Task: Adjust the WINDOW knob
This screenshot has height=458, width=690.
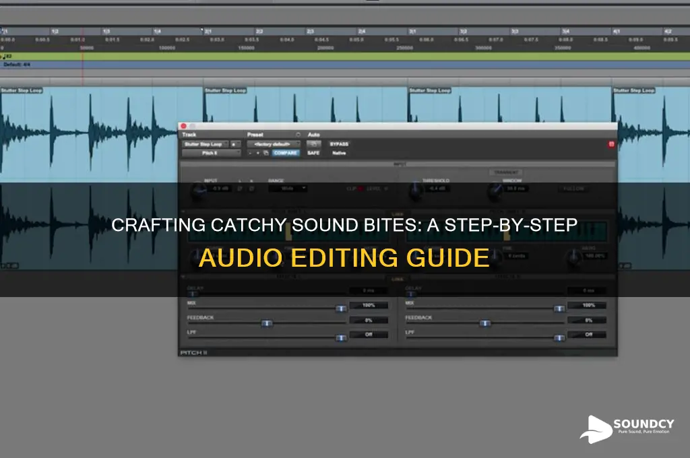Action: click(495, 190)
